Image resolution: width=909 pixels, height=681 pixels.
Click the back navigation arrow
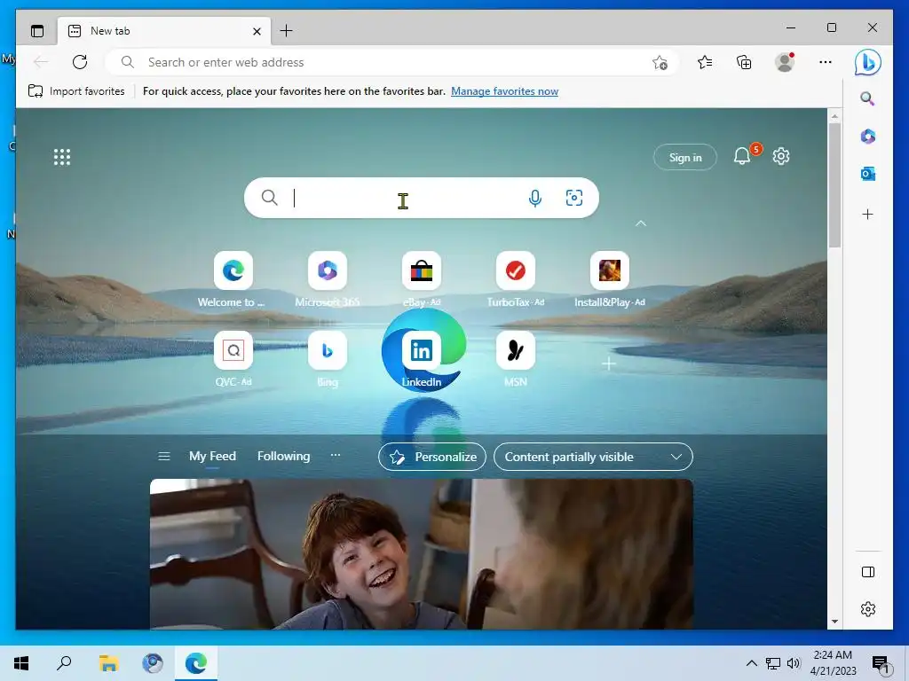[41, 62]
